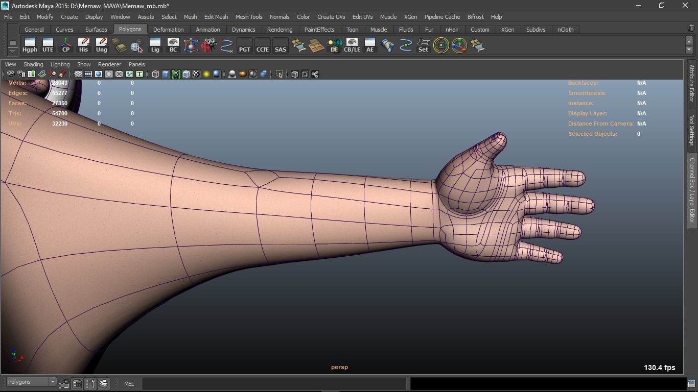The height and width of the screenshot is (392, 698).
Task: Open the Create UVs menu
Action: tap(331, 17)
